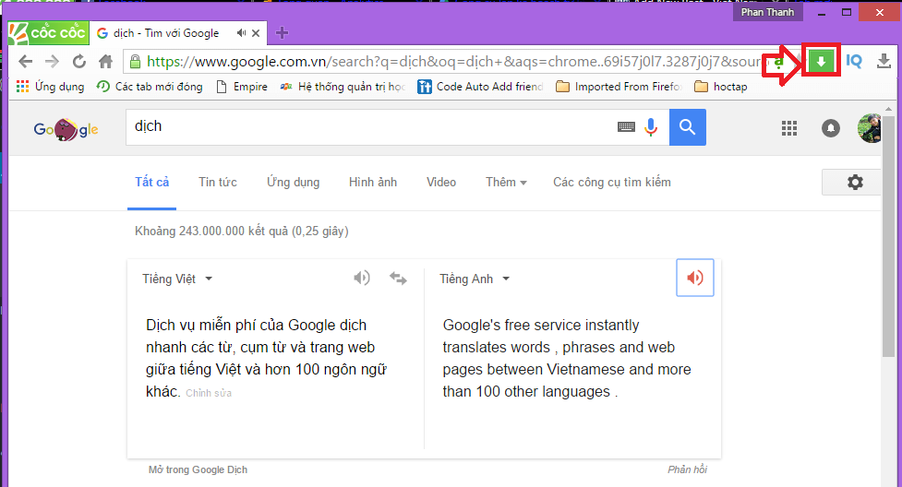Listen to the Vietnamese source text

(362, 279)
